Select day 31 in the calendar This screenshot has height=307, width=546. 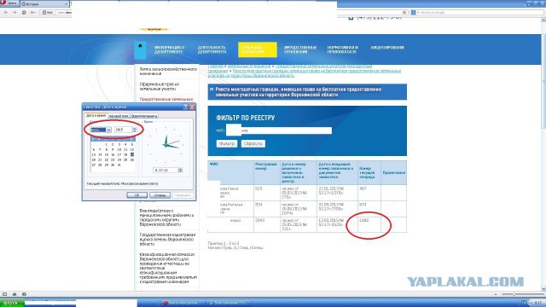119,165
